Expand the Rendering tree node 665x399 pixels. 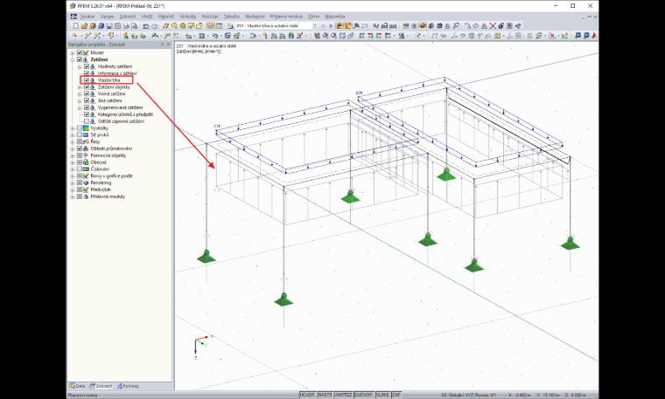73,182
